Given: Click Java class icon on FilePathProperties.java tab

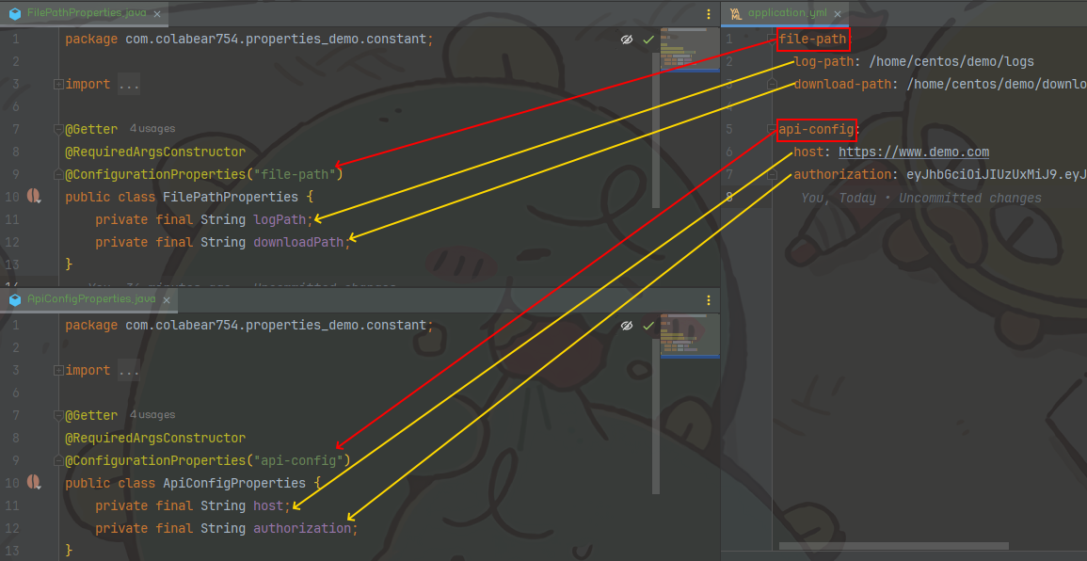Looking at the screenshot, I should 15,13.
